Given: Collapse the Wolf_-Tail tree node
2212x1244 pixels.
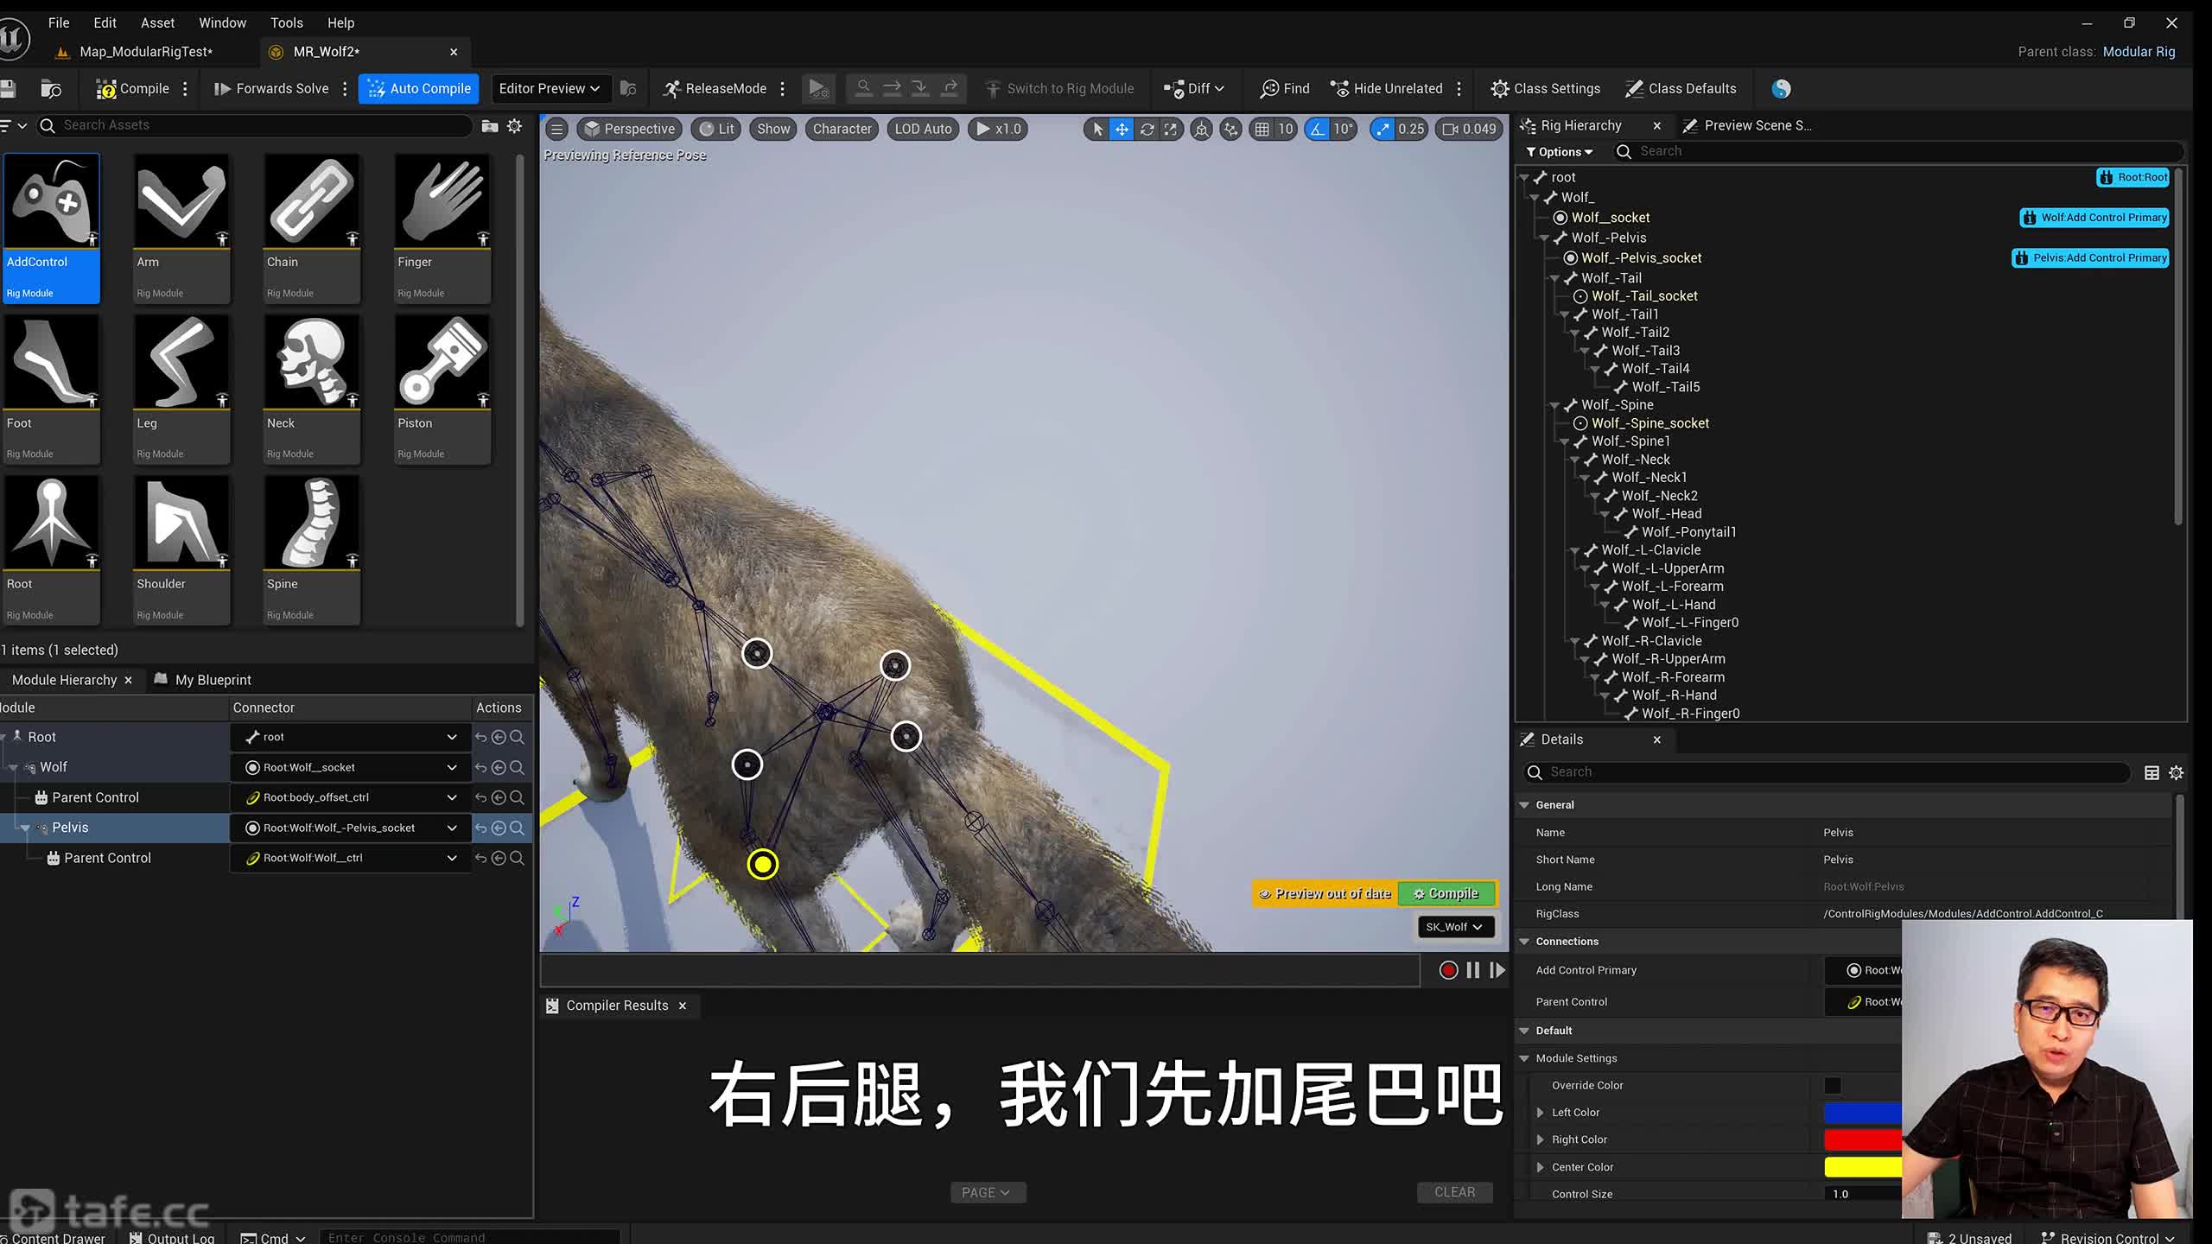Looking at the screenshot, I should point(1554,278).
